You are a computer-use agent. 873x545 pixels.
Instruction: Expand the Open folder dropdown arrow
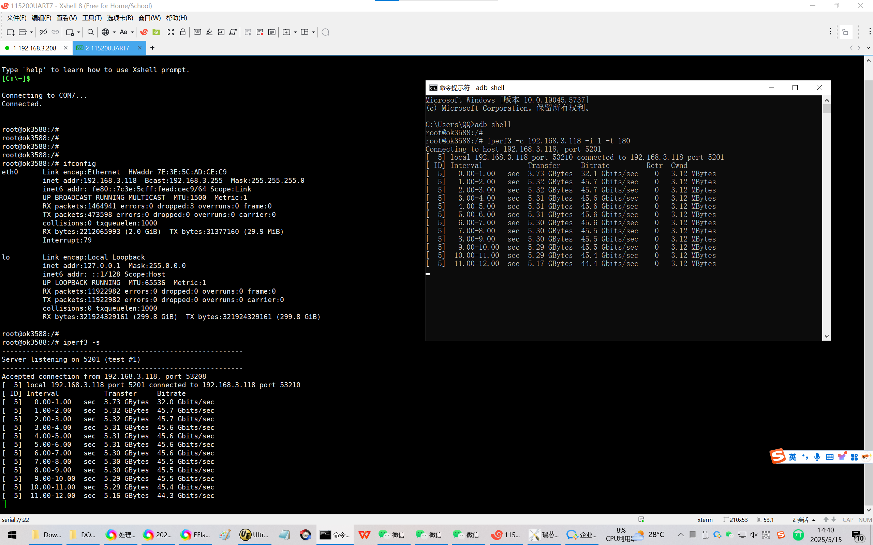[31, 32]
